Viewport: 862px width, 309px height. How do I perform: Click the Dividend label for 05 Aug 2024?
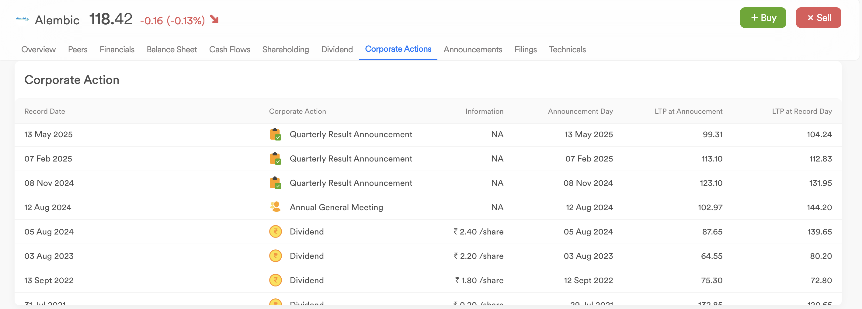tap(307, 232)
